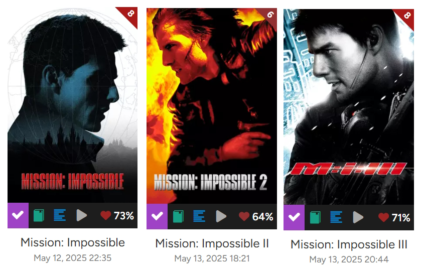Click green book icon under Mission: Impossible II

click(178, 217)
